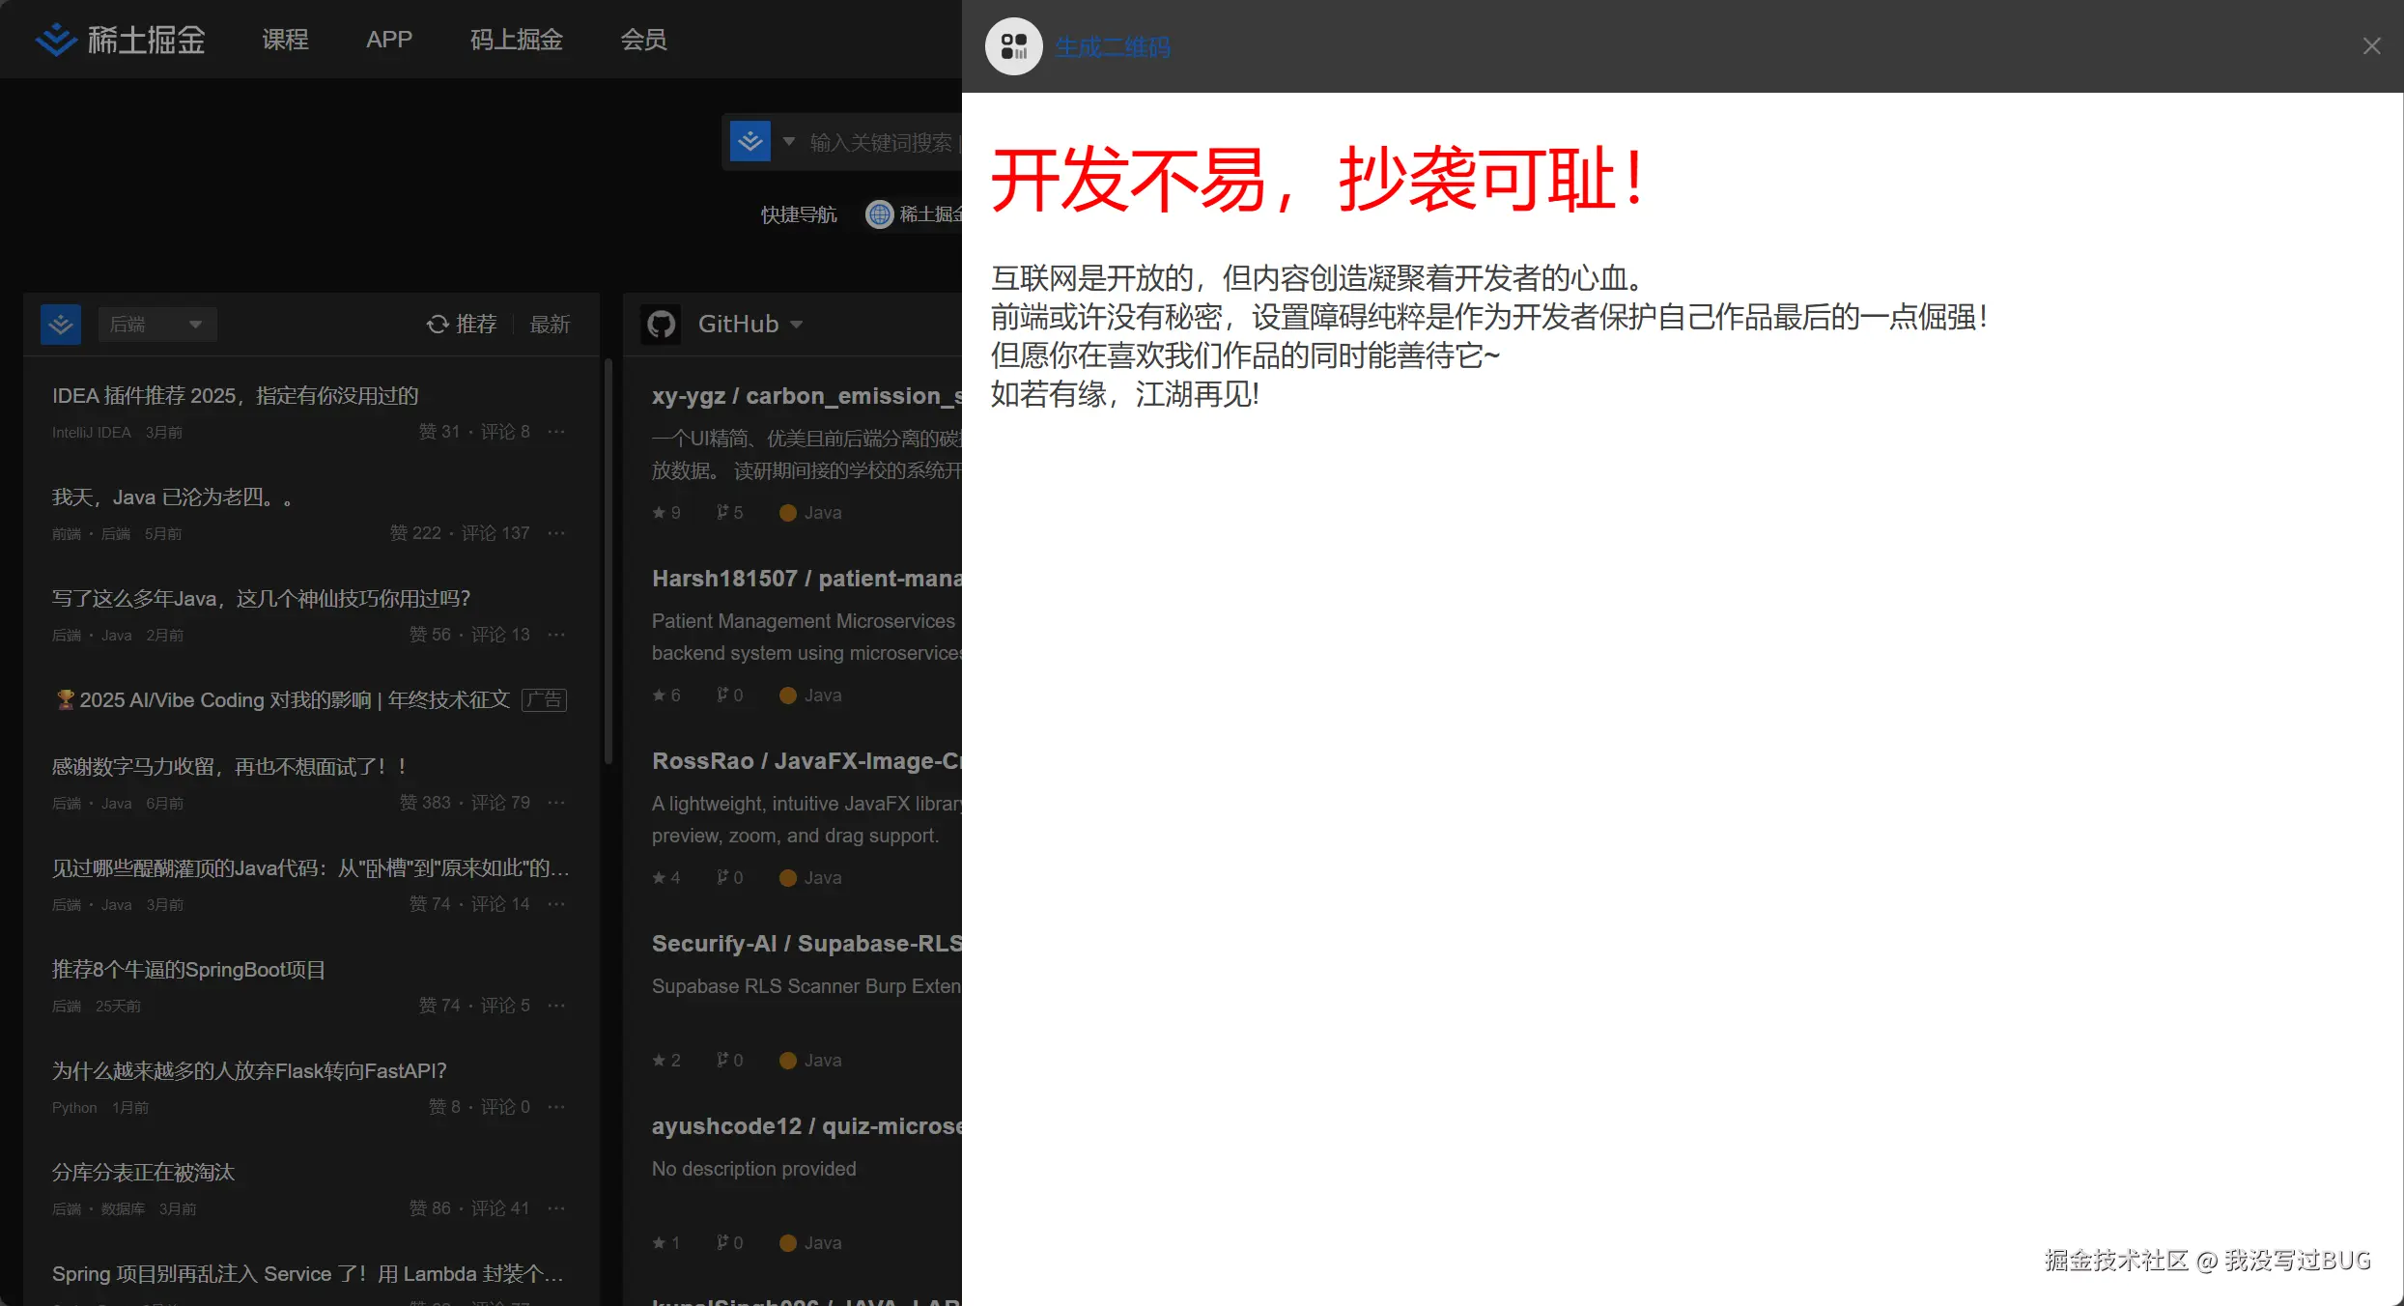Viewport: 2404px width, 1306px height.
Task: Click the more options ellipsis on the IDEA 插件推荐 article
Action: (x=556, y=432)
